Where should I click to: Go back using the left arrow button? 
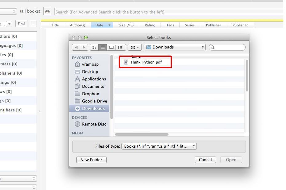point(76,47)
